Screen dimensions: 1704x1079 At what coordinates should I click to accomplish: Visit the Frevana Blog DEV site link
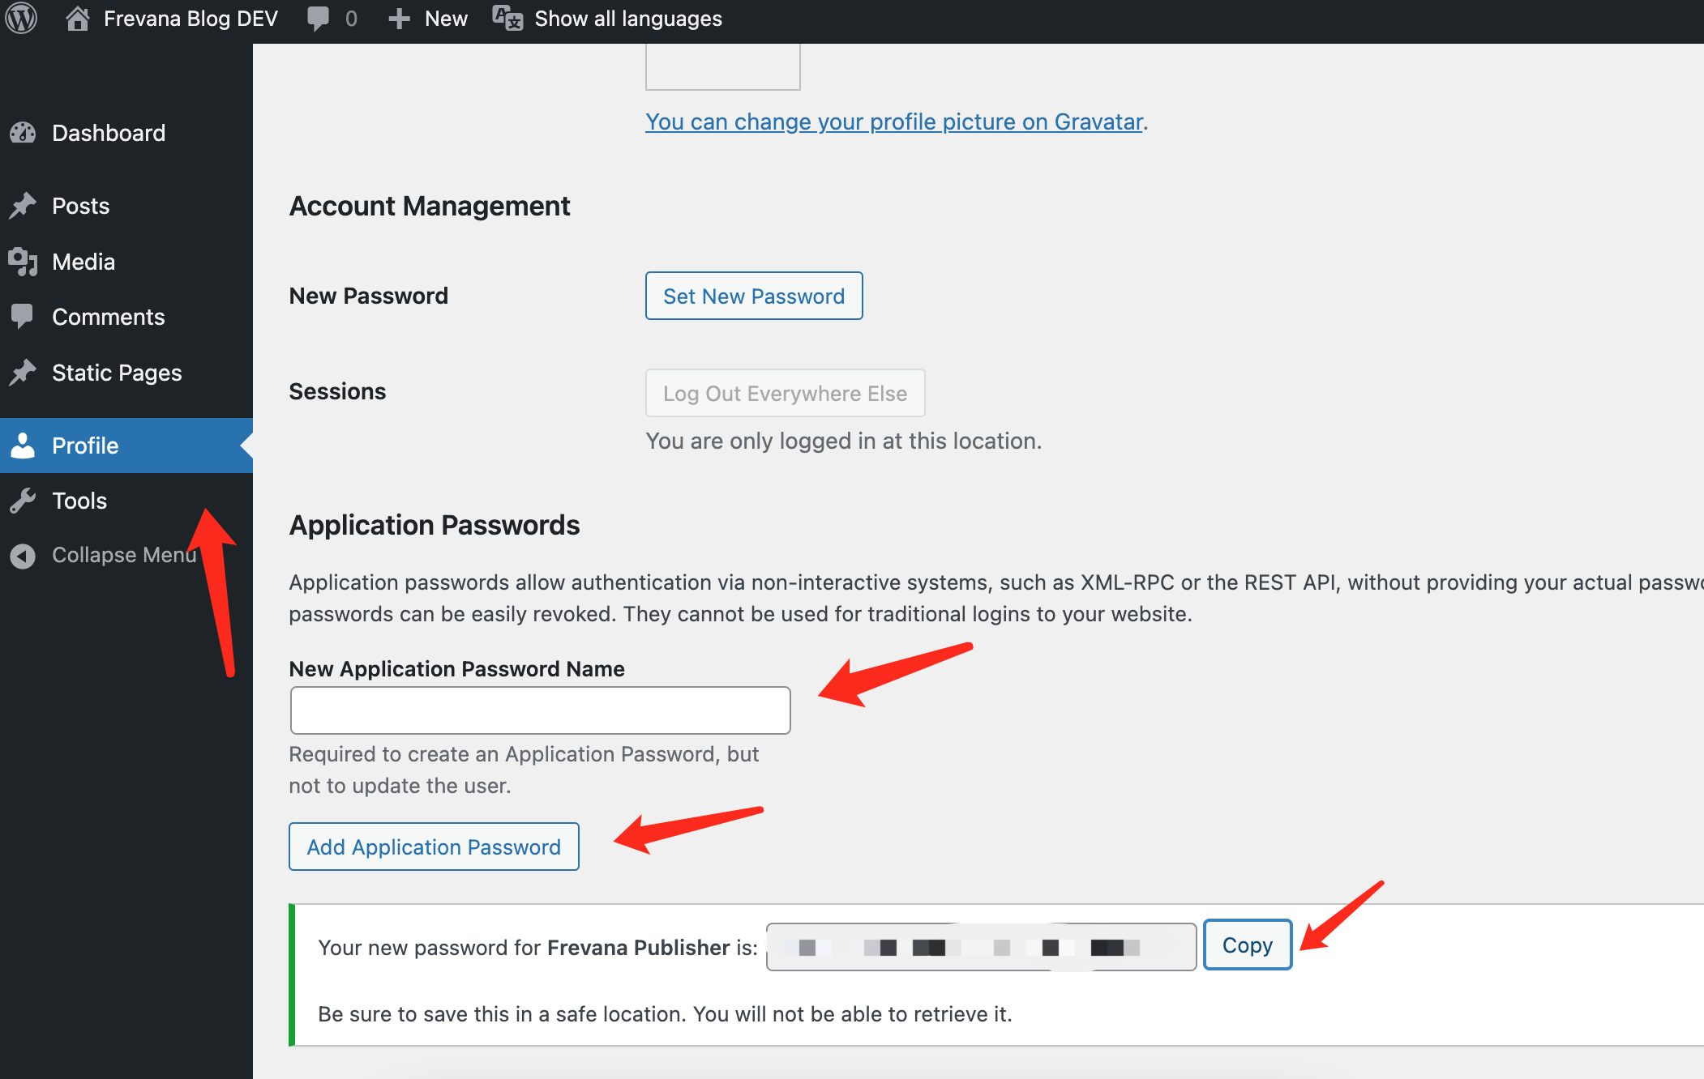[x=172, y=19]
